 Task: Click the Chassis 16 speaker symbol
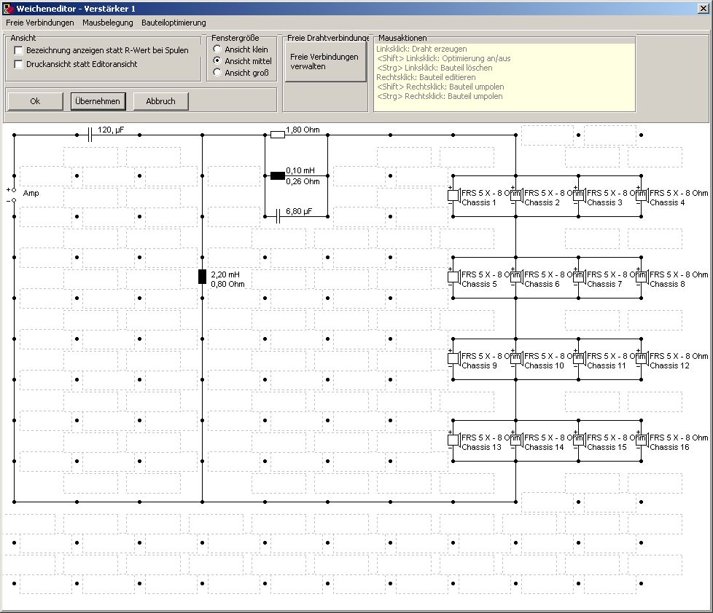(642, 440)
